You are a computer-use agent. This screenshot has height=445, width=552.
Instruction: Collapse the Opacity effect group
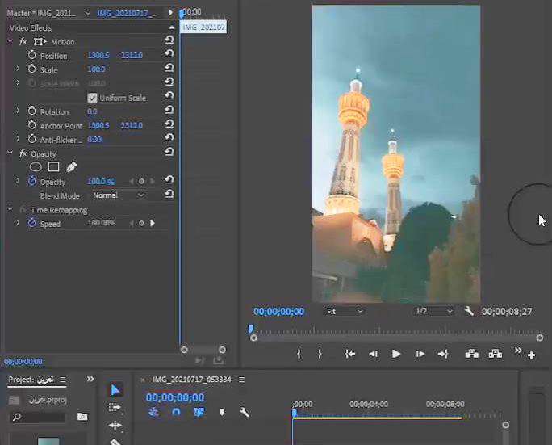coord(10,153)
